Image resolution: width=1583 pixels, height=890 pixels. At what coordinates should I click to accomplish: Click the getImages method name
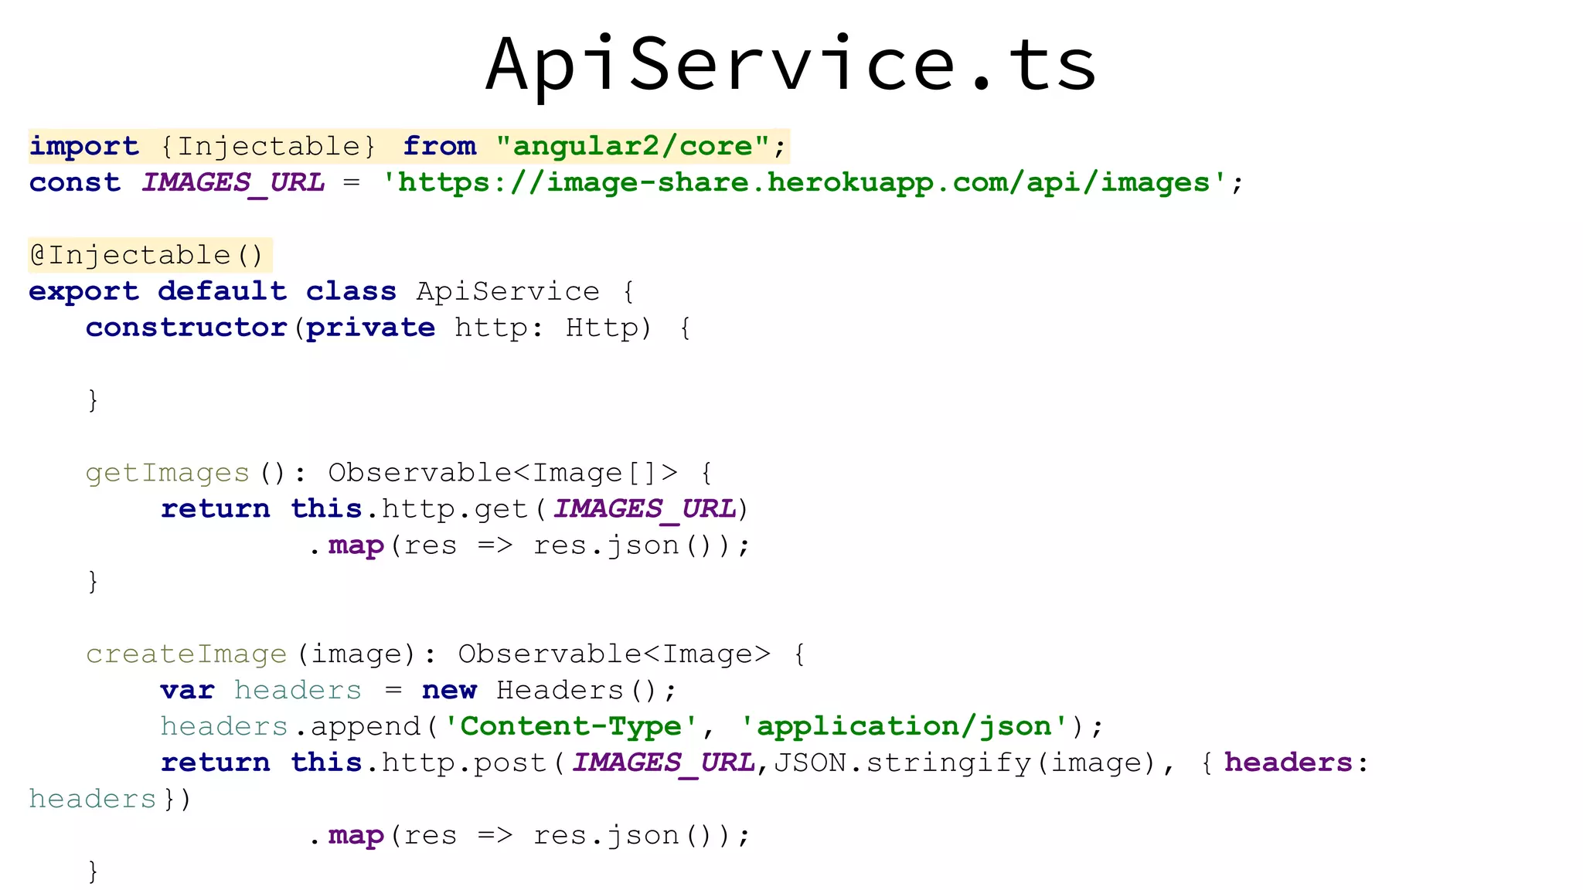(x=167, y=473)
